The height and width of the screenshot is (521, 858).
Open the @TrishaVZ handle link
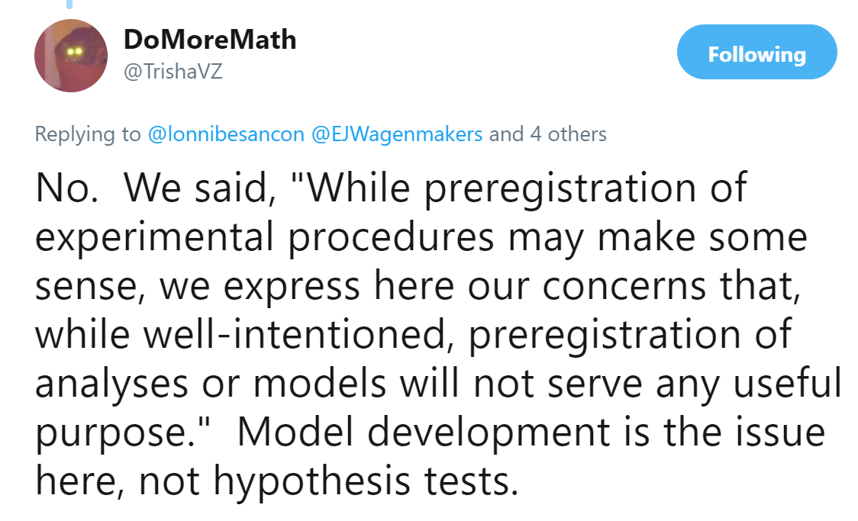[173, 72]
